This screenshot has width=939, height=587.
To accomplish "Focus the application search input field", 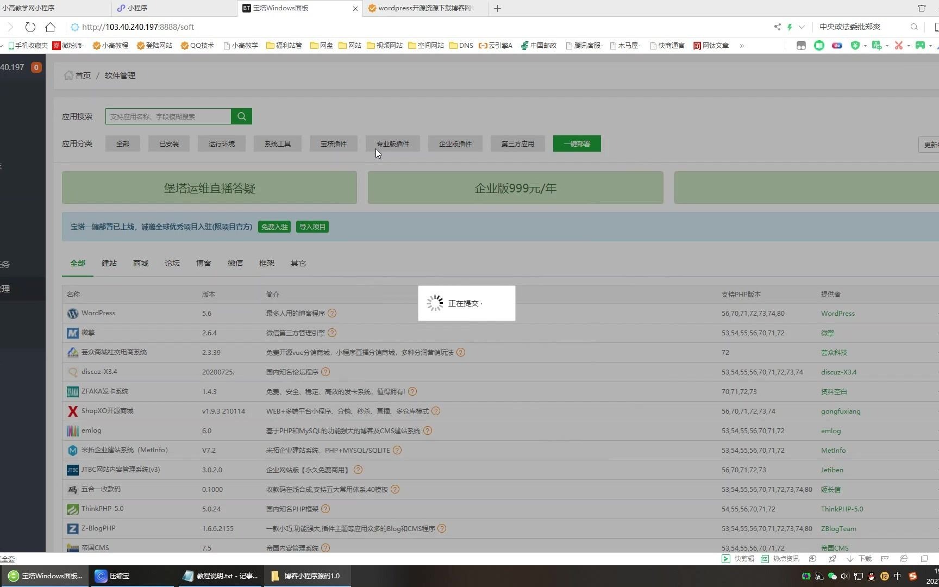I will tap(168, 116).
